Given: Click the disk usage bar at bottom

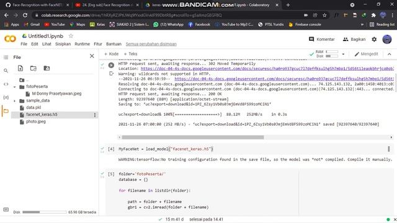Looking at the screenshot, I should (x=44, y=212).
